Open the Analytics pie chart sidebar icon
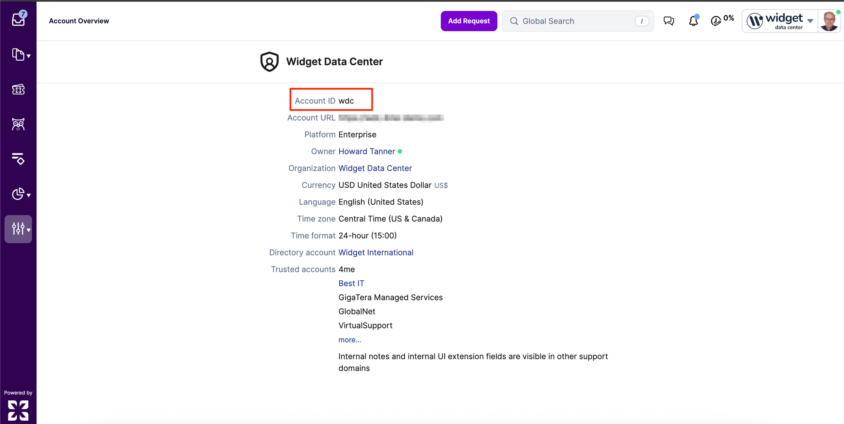 click(x=18, y=194)
